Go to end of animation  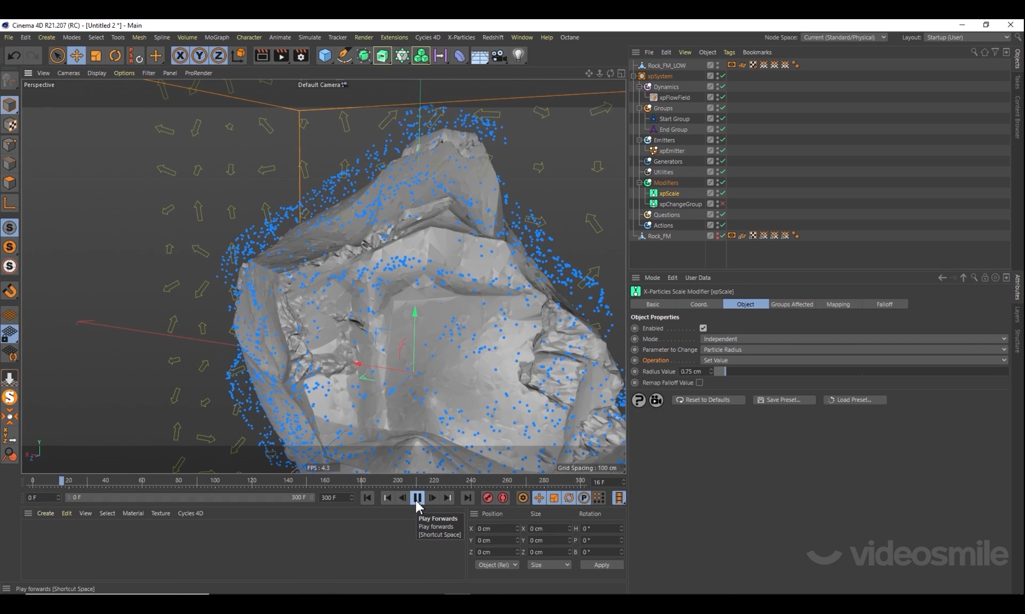[467, 498]
